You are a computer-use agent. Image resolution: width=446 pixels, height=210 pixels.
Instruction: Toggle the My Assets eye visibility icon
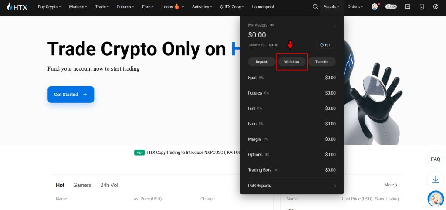pyautogui.click(x=272, y=25)
